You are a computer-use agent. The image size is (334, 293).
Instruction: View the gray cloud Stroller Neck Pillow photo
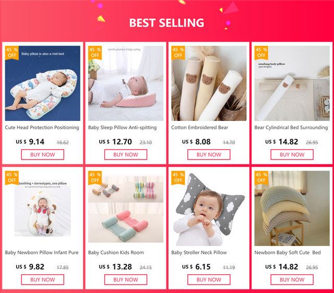209,209
